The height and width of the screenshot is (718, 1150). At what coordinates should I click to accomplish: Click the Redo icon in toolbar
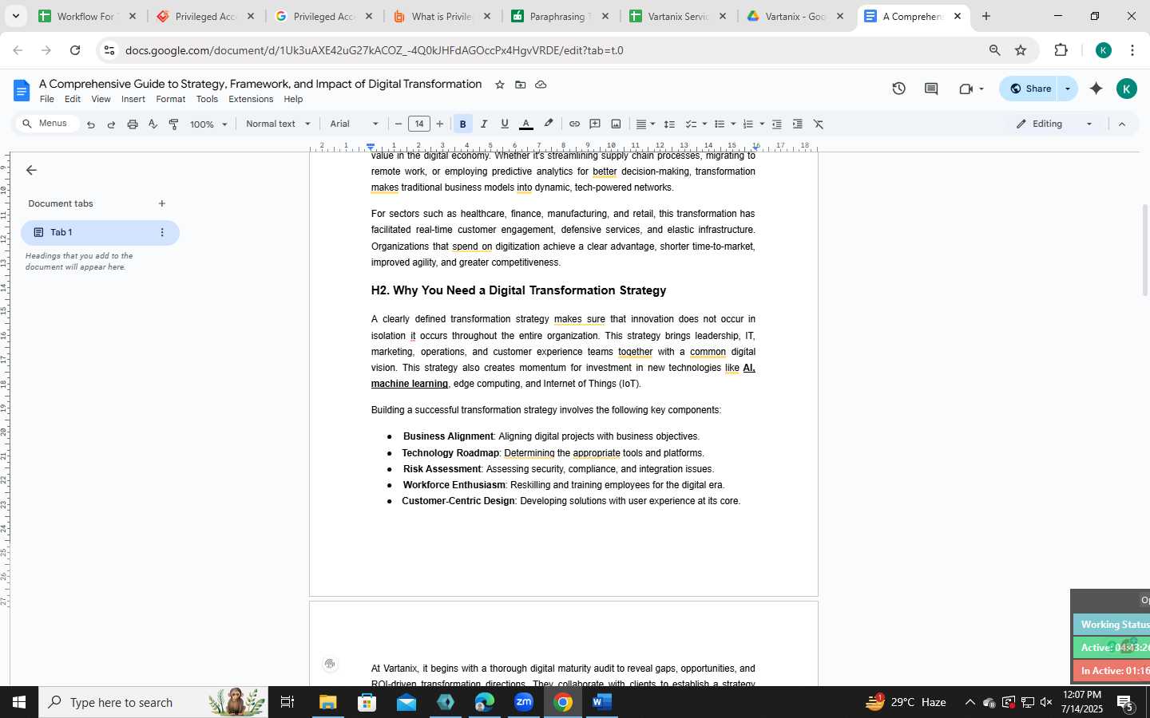click(111, 124)
